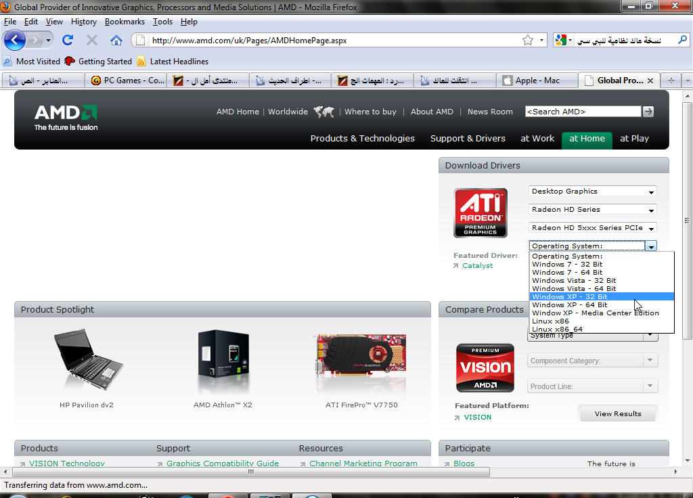Image resolution: width=693 pixels, height=498 pixels.
Task: Bookmark this page using the star icon
Action: point(528,40)
